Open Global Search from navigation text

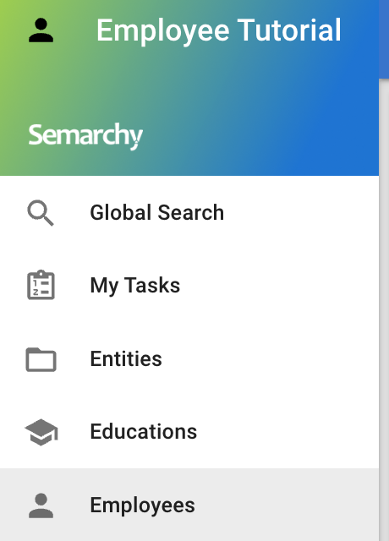(x=157, y=212)
